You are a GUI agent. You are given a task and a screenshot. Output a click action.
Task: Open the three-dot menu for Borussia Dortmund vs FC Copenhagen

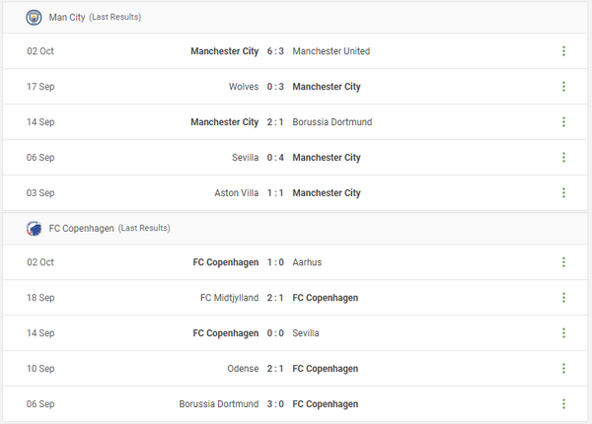(x=563, y=404)
